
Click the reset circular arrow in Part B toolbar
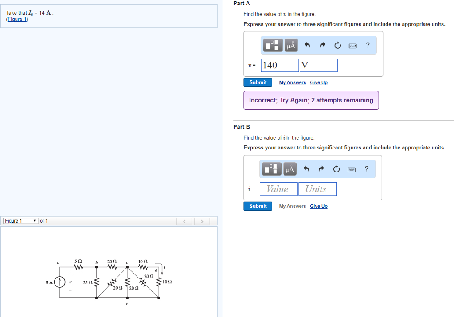336,168
